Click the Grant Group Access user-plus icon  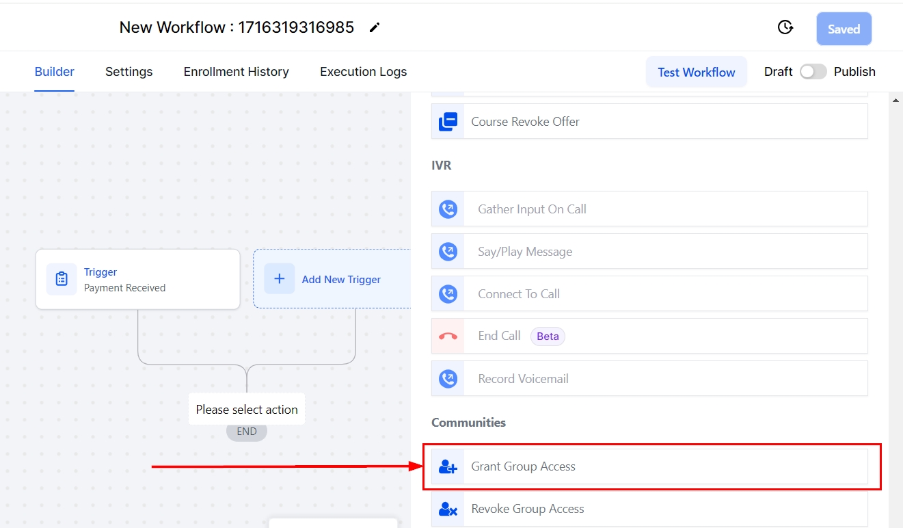click(x=448, y=466)
